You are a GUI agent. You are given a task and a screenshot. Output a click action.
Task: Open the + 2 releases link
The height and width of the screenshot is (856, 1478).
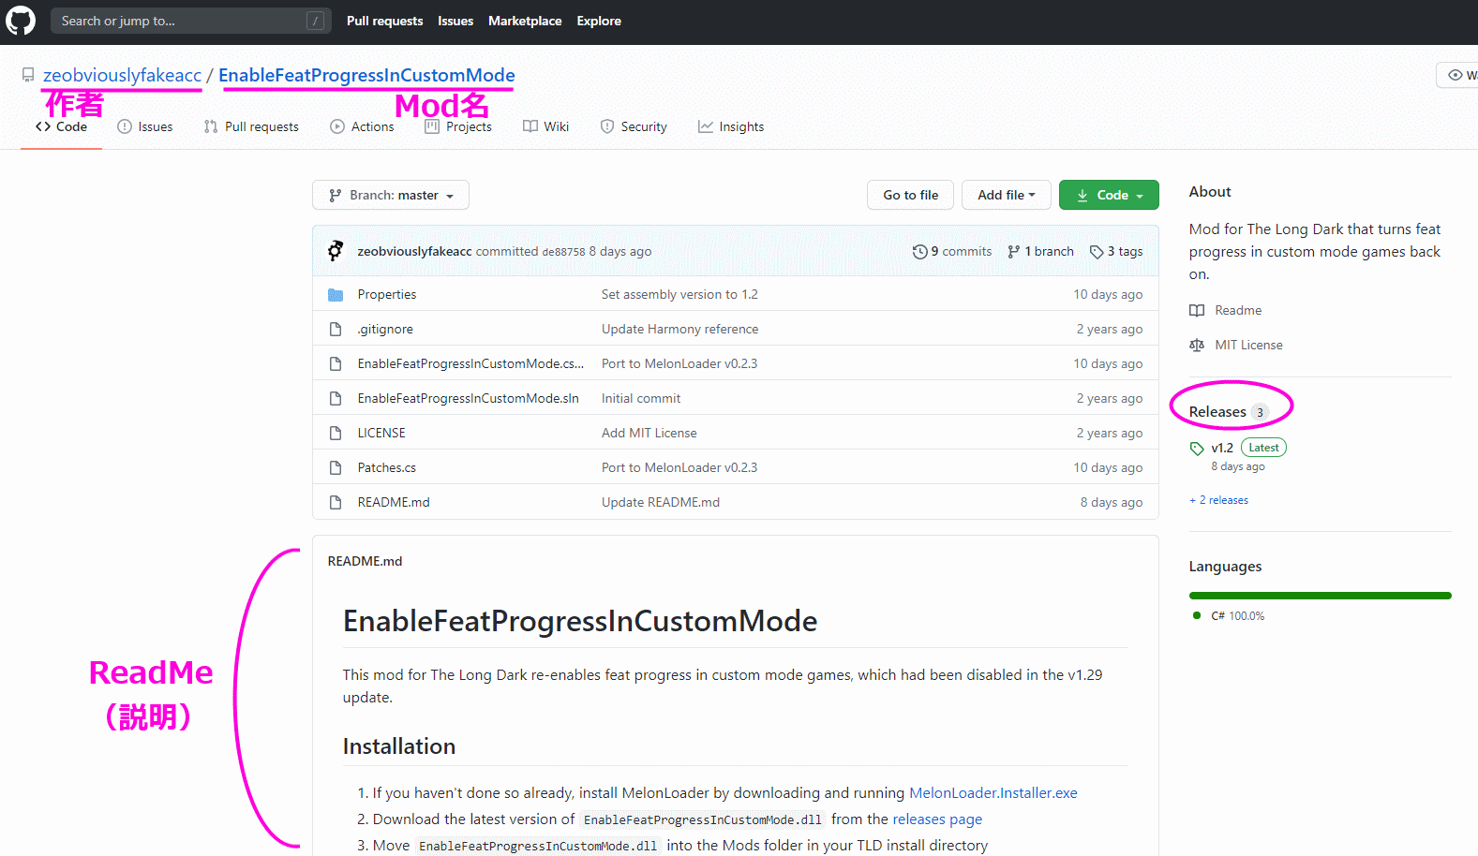pos(1218,500)
